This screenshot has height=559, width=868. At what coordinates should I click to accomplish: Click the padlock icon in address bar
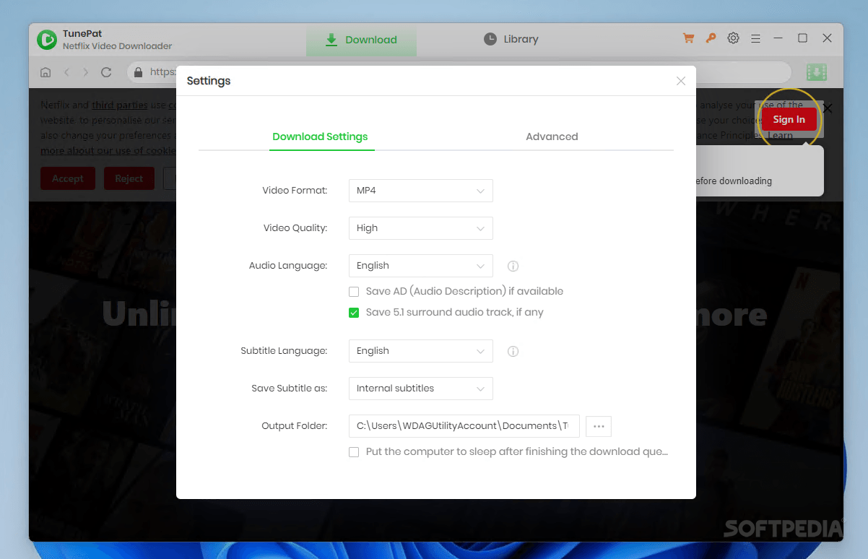pos(139,72)
